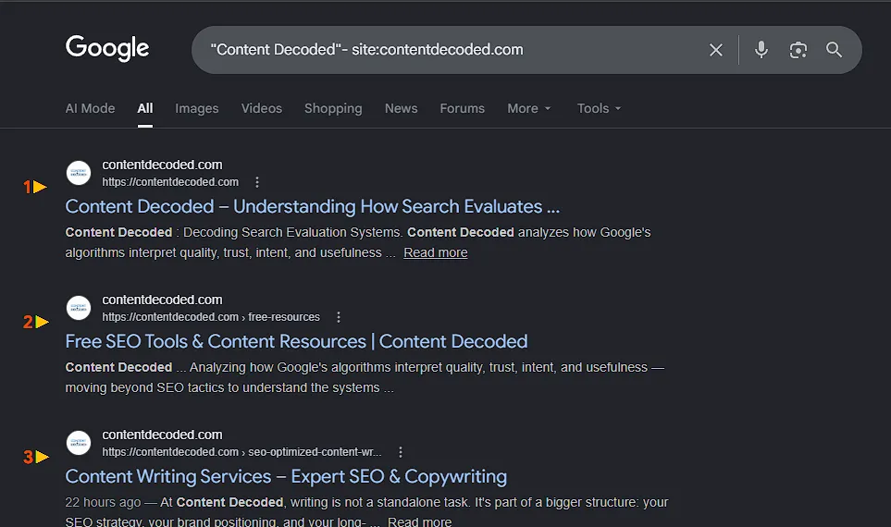Screen dimensions: 891x527
Task: Click "Read more" in the first result snippet
Action: coord(435,252)
